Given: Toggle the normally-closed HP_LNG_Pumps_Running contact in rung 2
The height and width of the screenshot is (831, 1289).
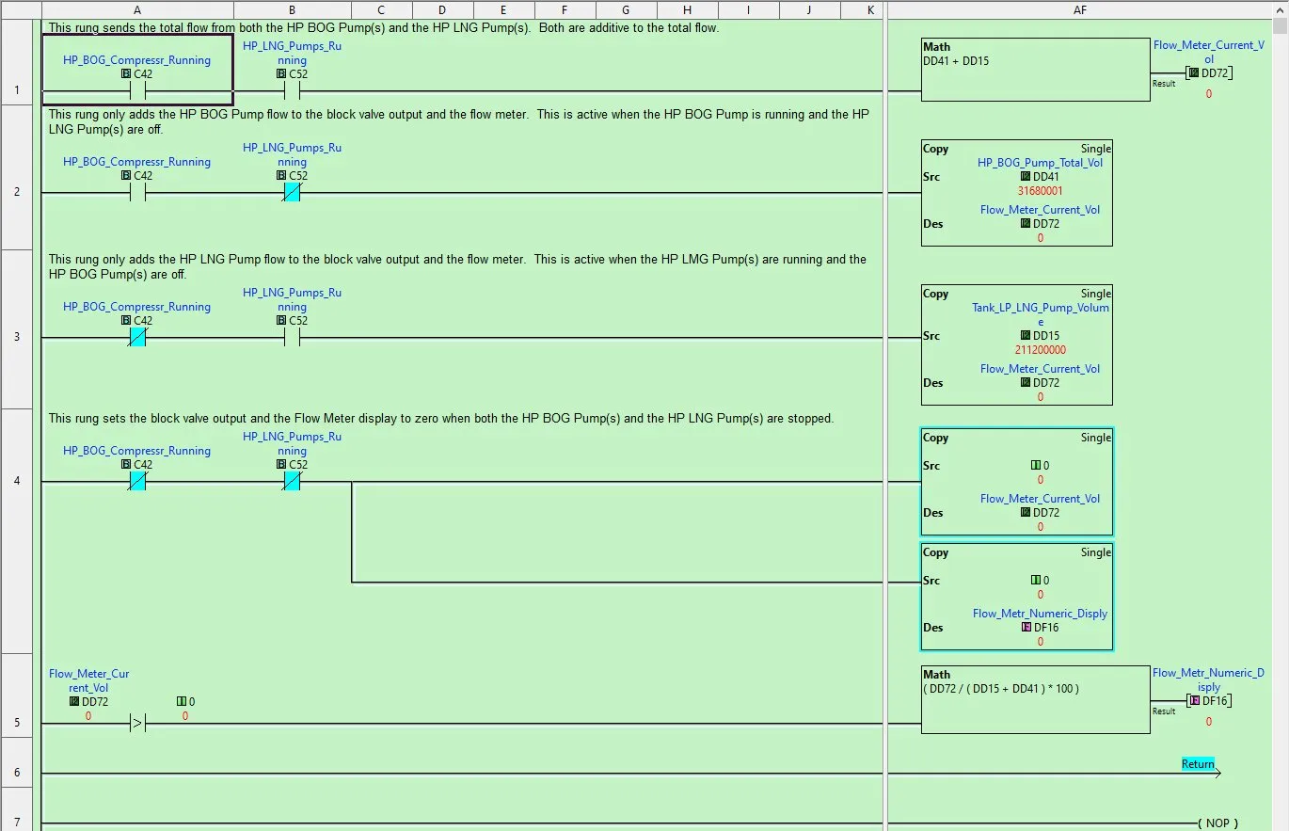Looking at the screenshot, I should point(292,192).
